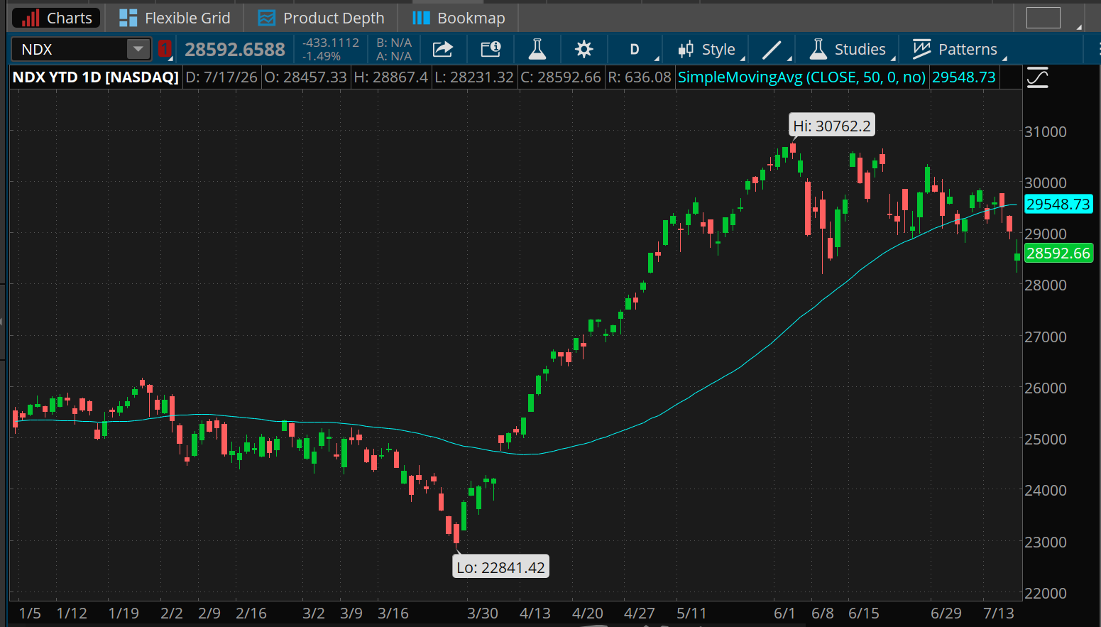This screenshot has width=1101, height=627.
Task: Click the NDX symbol input field
Action: click(70, 49)
